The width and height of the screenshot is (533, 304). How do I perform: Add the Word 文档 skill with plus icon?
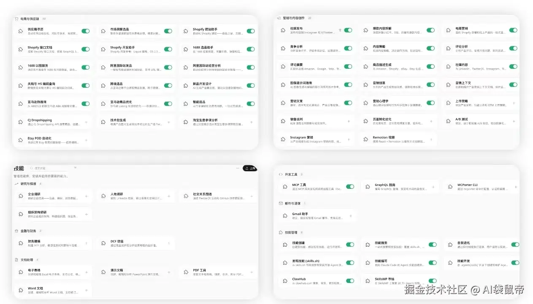click(86, 290)
